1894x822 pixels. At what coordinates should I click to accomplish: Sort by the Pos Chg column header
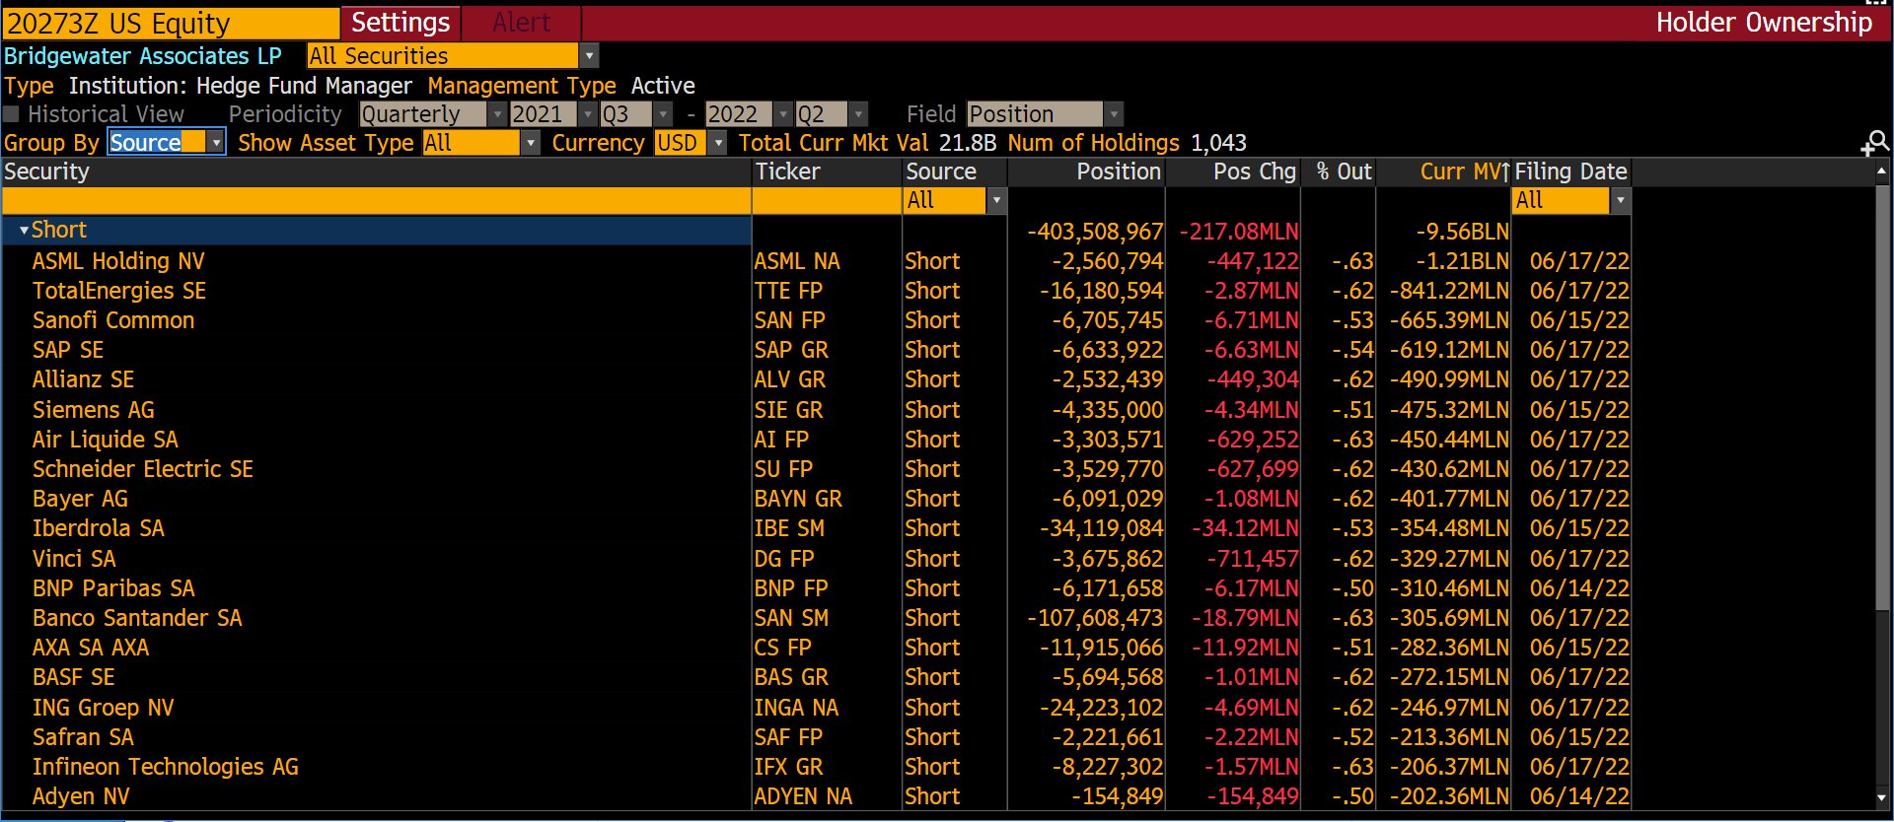tap(1233, 171)
